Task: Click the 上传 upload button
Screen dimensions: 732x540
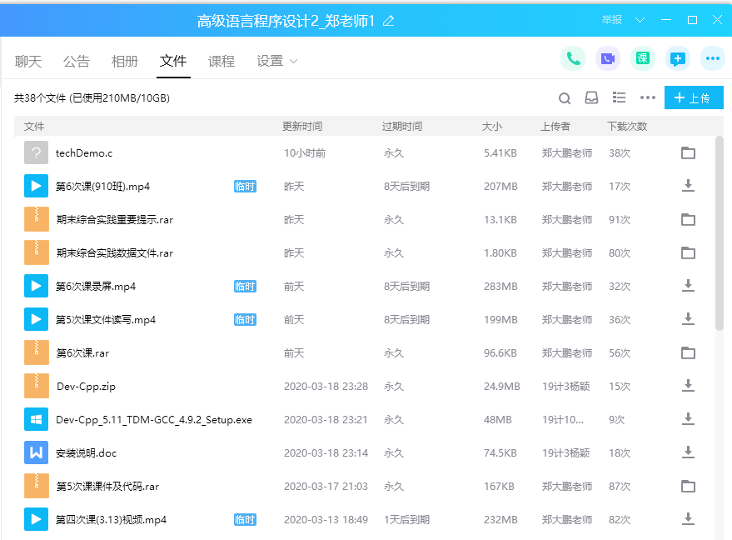Action: [694, 97]
